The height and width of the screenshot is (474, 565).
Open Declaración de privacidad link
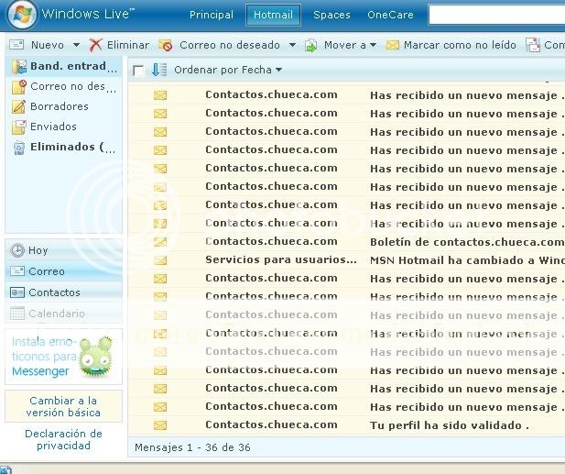(63, 439)
